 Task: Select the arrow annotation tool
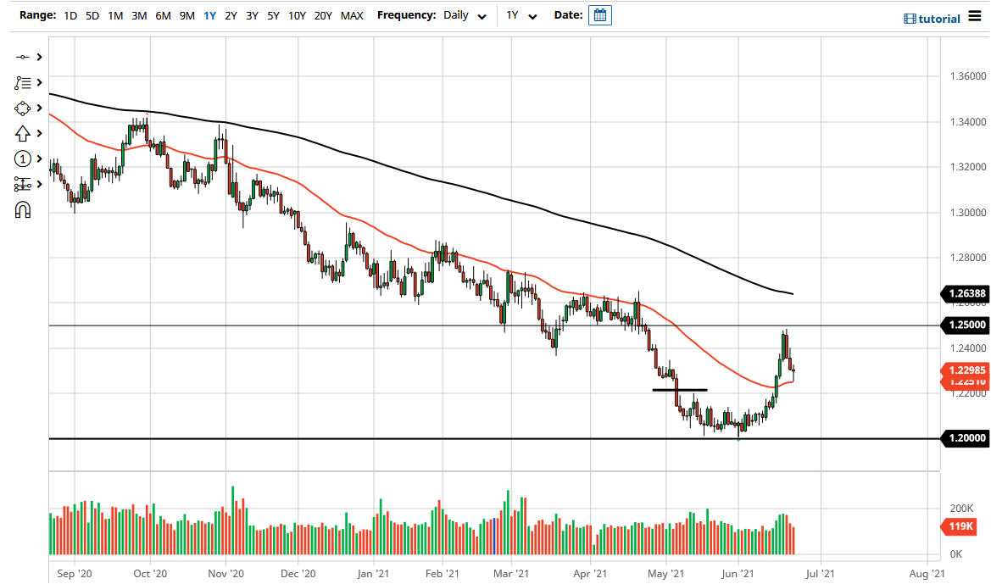(x=23, y=133)
